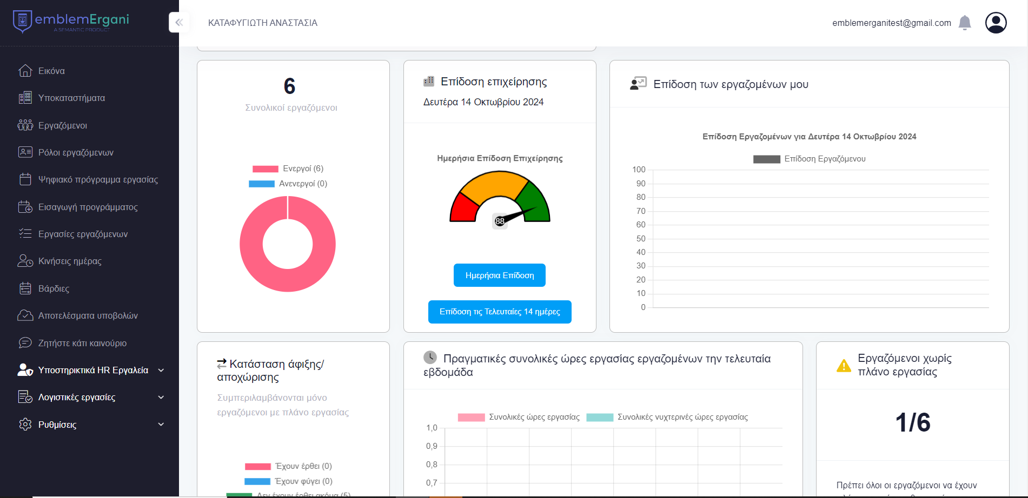The width and height of the screenshot is (1028, 498).
Task: Open Ψηφιακό πρόγραμμα εργασίας menu item
Action: tap(98, 179)
